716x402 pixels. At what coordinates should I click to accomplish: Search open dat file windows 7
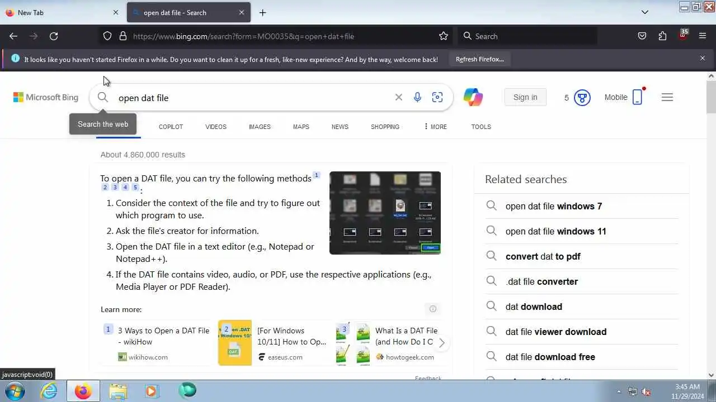(x=554, y=206)
